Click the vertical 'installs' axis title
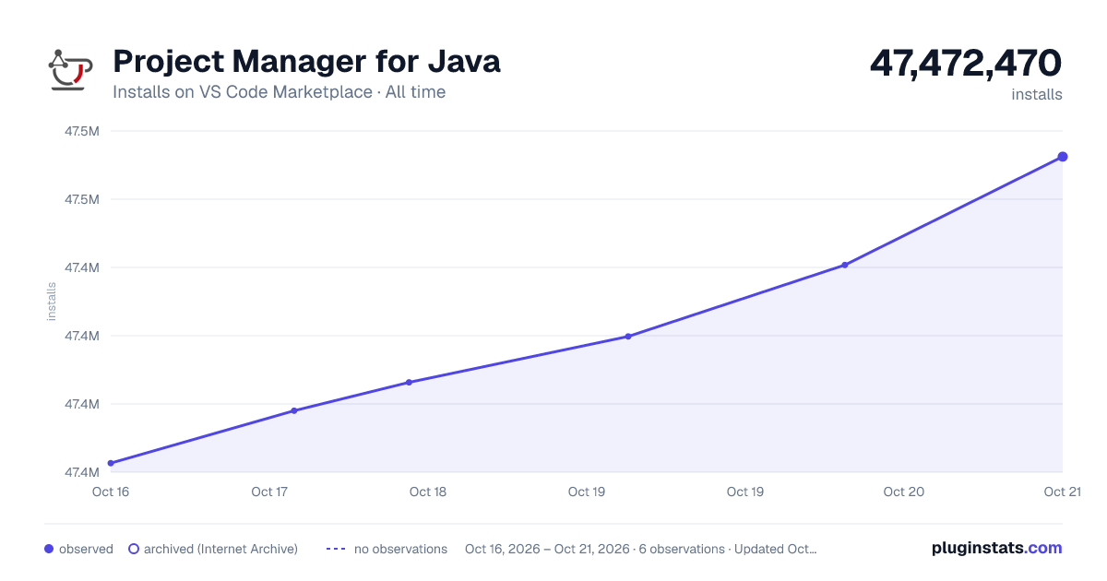Viewport: 1107px width, 581px height. pyautogui.click(x=52, y=302)
